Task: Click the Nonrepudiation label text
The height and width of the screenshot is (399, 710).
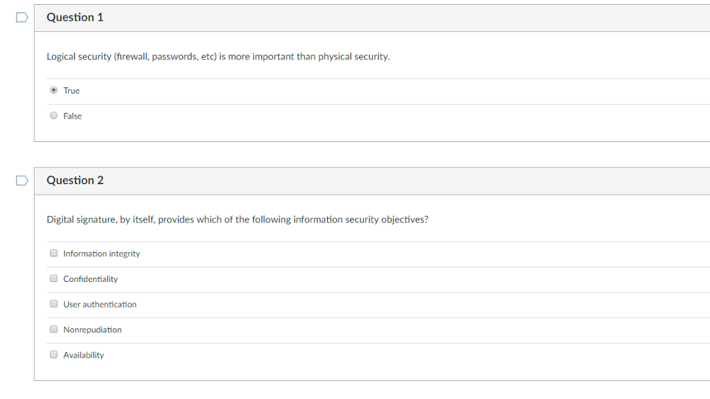Action: point(92,330)
